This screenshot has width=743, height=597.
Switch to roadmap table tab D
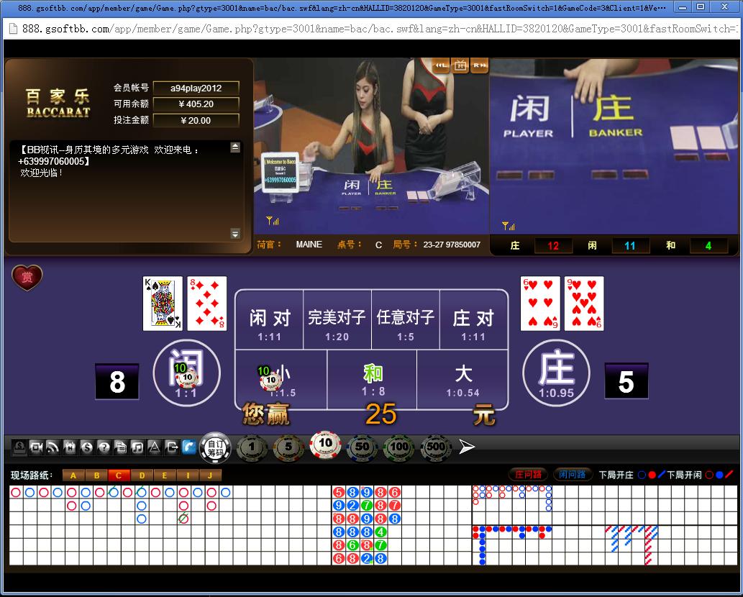pos(142,475)
